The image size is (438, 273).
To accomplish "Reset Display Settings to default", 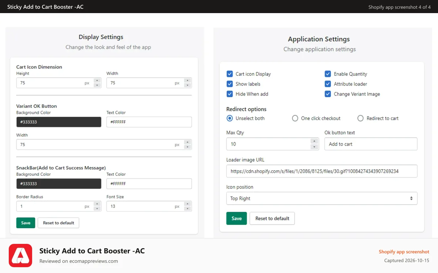I will tap(58, 223).
